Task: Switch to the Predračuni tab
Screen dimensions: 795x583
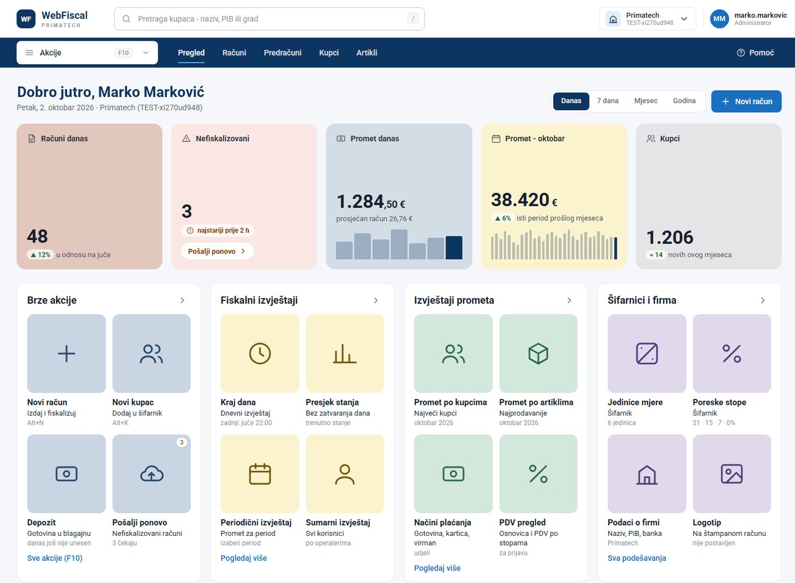Action: click(x=283, y=53)
